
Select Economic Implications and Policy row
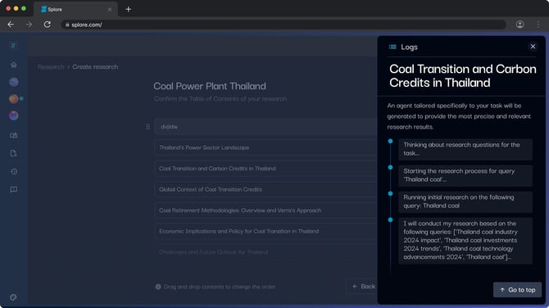pyautogui.click(x=265, y=231)
